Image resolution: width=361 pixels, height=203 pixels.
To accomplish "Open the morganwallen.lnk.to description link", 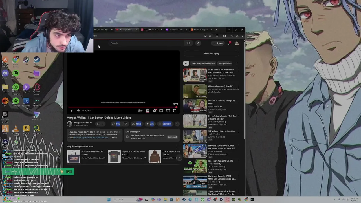I will (x=91, y=138).
